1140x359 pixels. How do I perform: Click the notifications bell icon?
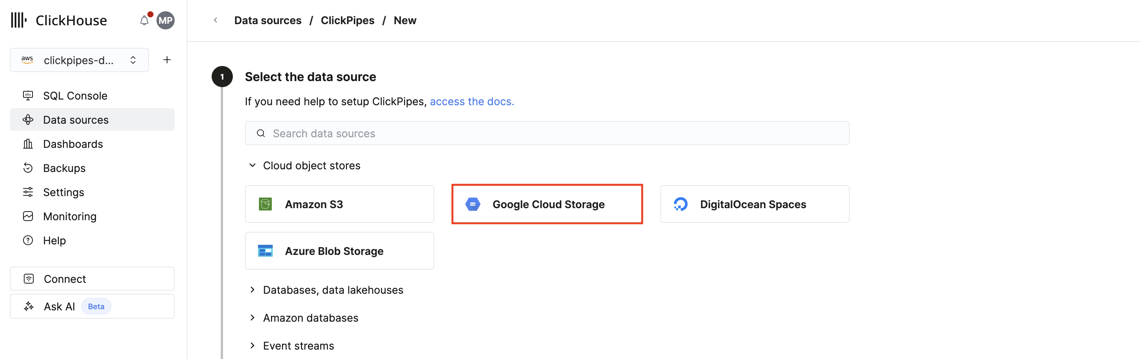click(144, 20)
